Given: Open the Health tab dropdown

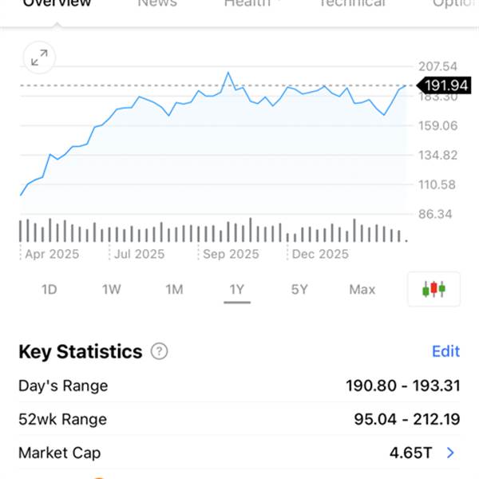Looking at the screenshot, I should (x=251, y=4).
